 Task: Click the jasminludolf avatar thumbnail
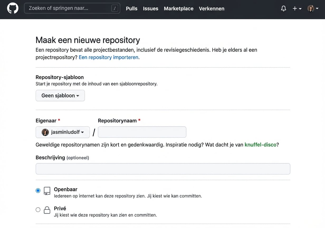click(45, 132)
